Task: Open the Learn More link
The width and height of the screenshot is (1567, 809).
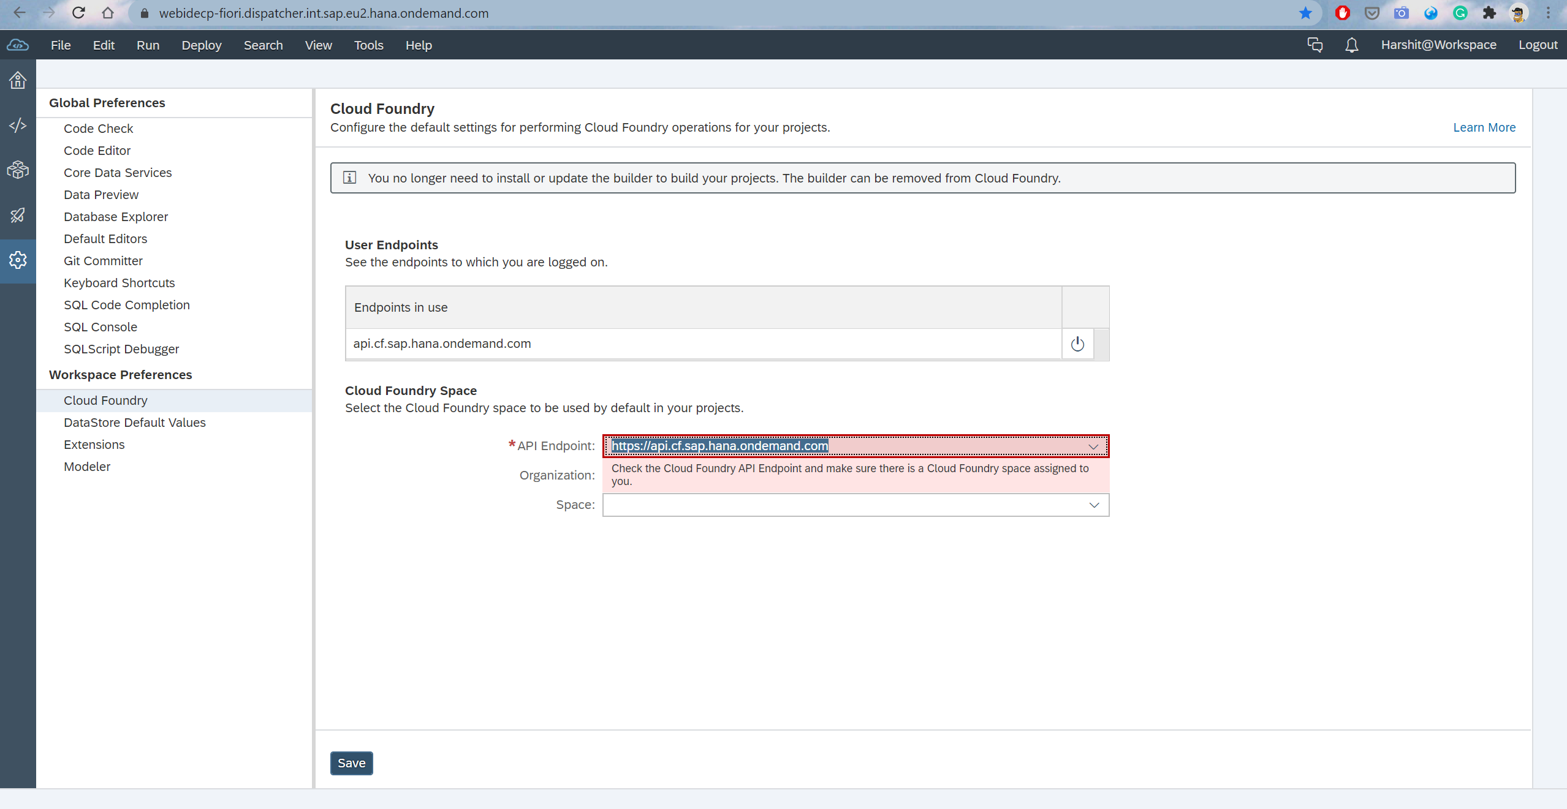Action: pos(1484,127)
